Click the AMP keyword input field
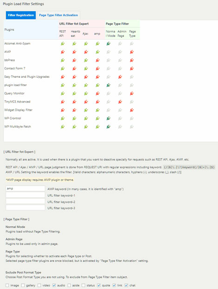 tap(26, 188)
